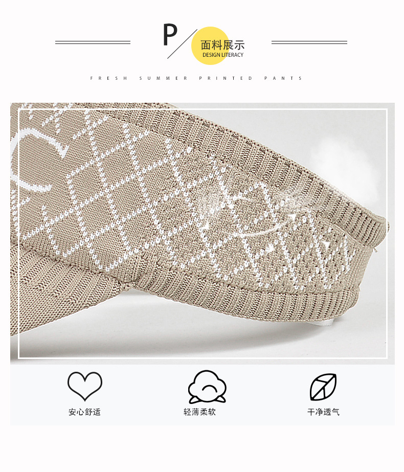Screen dimensions: 404x472
Task: Click the double line right of heading
Action: [309, 42]
